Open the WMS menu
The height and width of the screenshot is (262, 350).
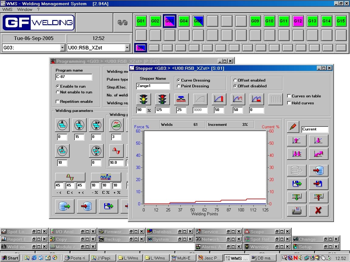point(7,9)
